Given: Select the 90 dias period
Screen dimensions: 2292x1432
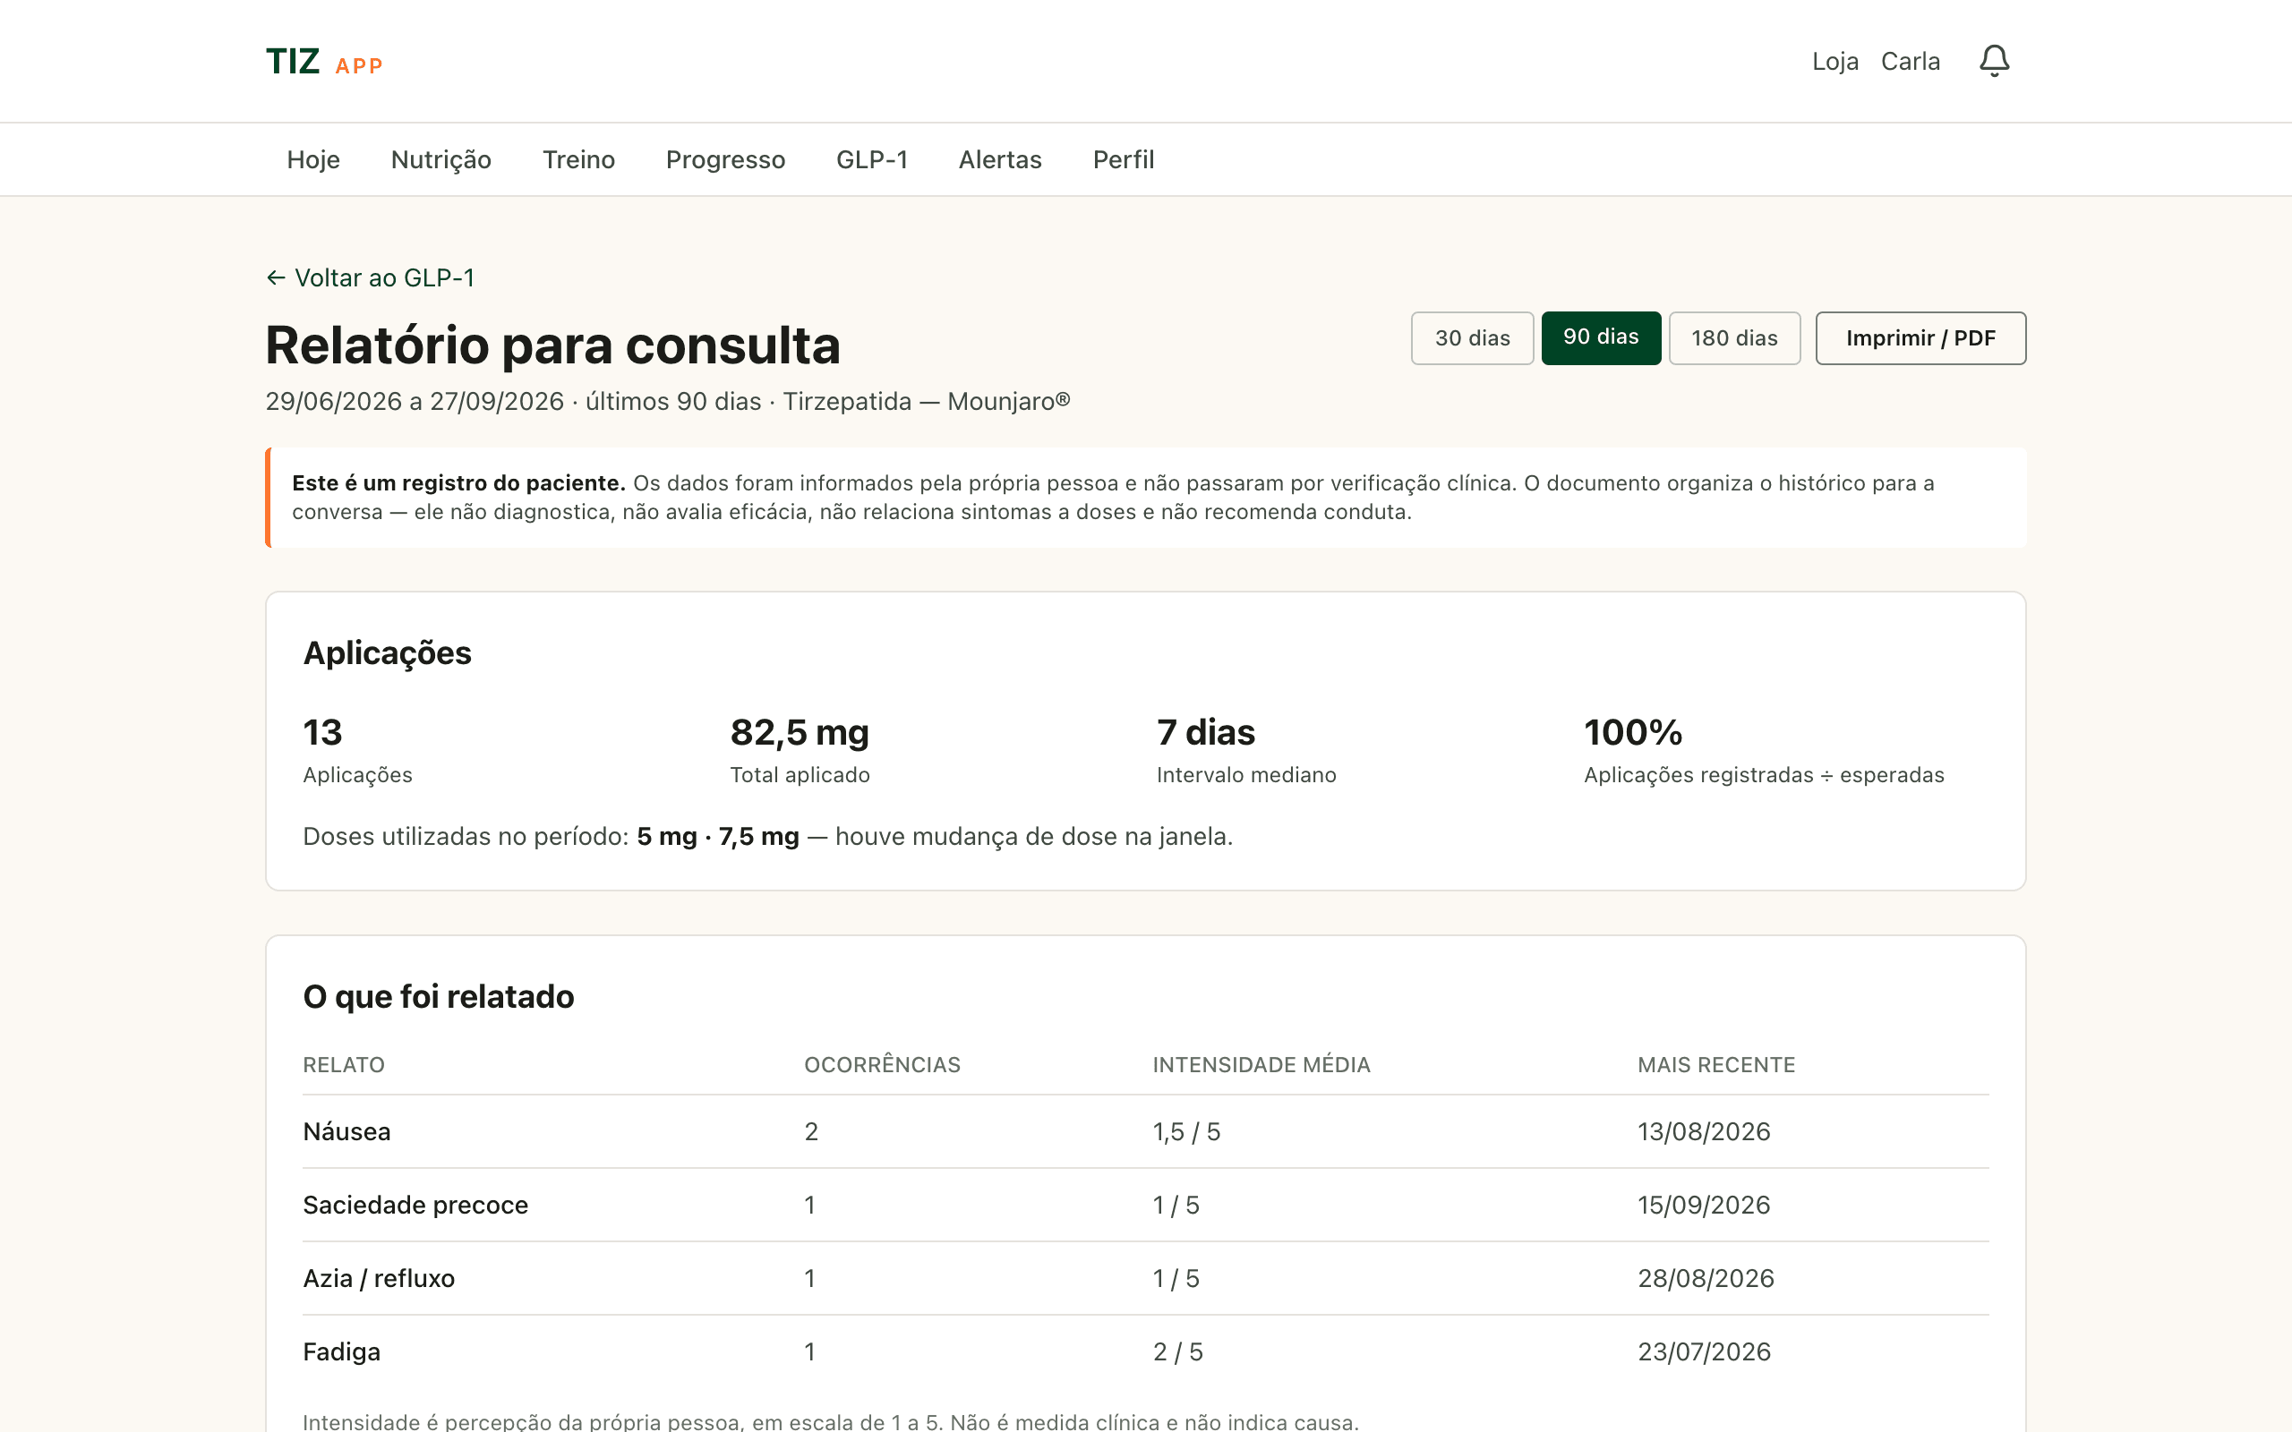Looking at the screenshot, I should [x=1601, y=338].
